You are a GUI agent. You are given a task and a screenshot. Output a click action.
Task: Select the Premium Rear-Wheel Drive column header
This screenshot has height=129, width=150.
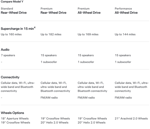pyautogui.click(x=53, y=11)
